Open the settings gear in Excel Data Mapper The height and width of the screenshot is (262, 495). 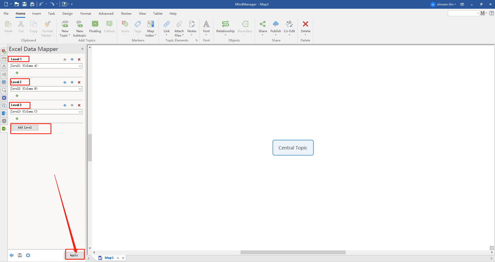28,255
